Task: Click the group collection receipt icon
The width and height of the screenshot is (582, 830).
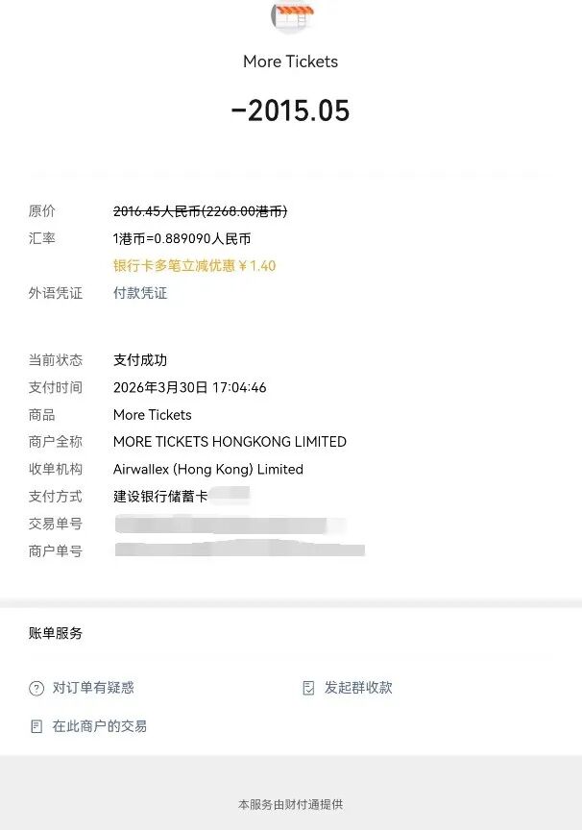Action: [x=308, y=688]
